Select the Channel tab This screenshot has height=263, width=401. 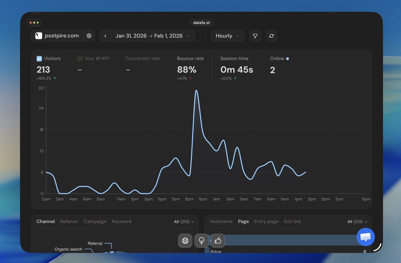click(x=45, y=221)
